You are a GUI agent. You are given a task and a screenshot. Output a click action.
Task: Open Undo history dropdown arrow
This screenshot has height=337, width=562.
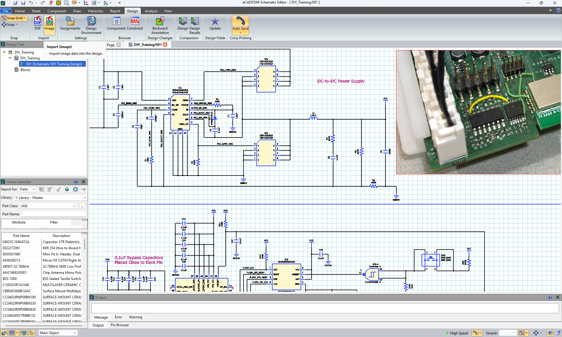(x=36, y=3)
